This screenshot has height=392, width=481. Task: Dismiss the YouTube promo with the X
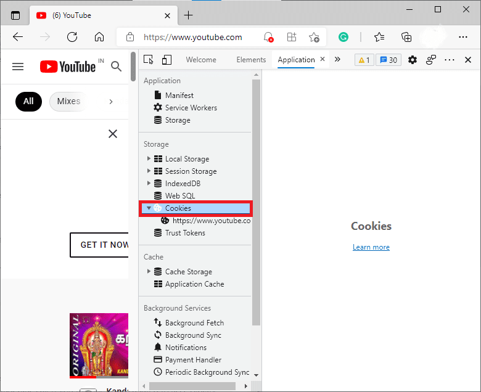click(x=113, y=134)
